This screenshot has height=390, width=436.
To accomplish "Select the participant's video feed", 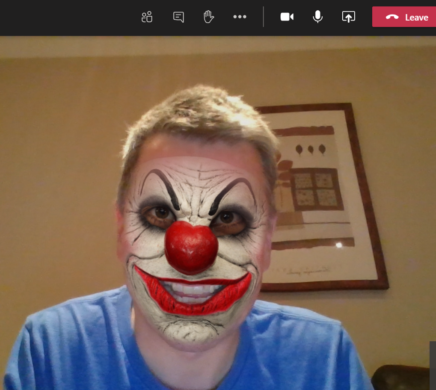I will coord(218,213).
